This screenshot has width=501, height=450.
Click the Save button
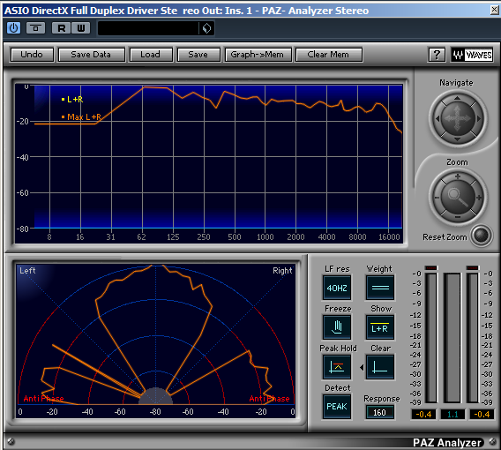coord(198,55)
